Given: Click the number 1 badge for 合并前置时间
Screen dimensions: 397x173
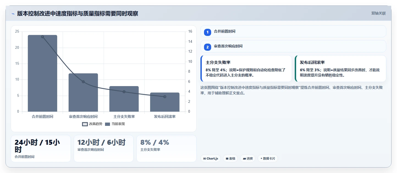Looking at the screenshot, I should (x=208, y=32).
